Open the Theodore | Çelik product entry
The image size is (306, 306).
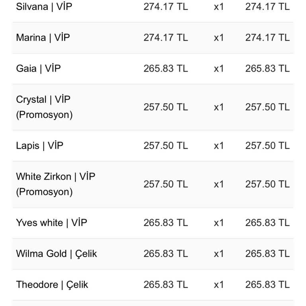(52, 285)
